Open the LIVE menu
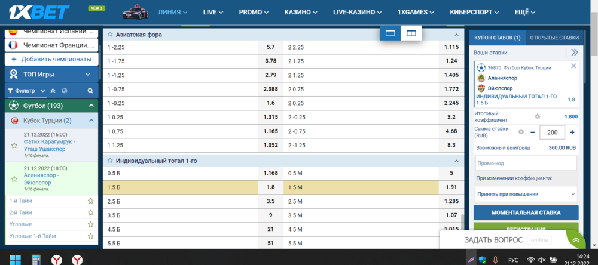The width and height of the screenshot is (598, 265). click(213, 12)
